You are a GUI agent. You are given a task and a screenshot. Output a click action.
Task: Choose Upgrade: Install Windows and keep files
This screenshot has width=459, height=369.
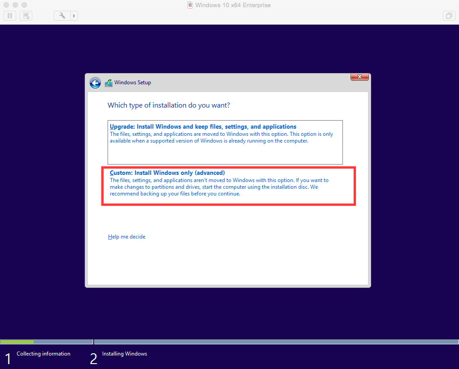[225, 142]
